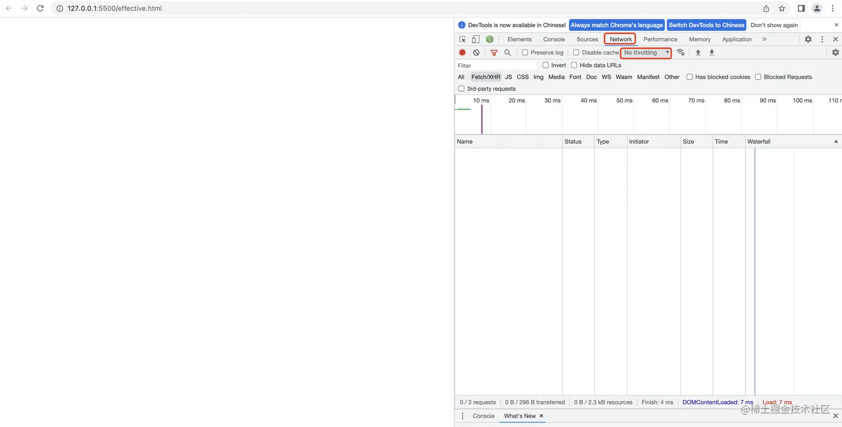Switch to the Application tab

coord(737,40)
